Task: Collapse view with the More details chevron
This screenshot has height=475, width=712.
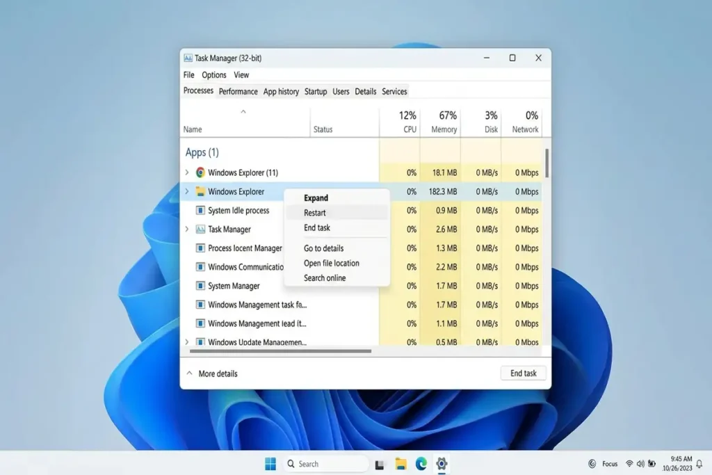Action: 189,373
